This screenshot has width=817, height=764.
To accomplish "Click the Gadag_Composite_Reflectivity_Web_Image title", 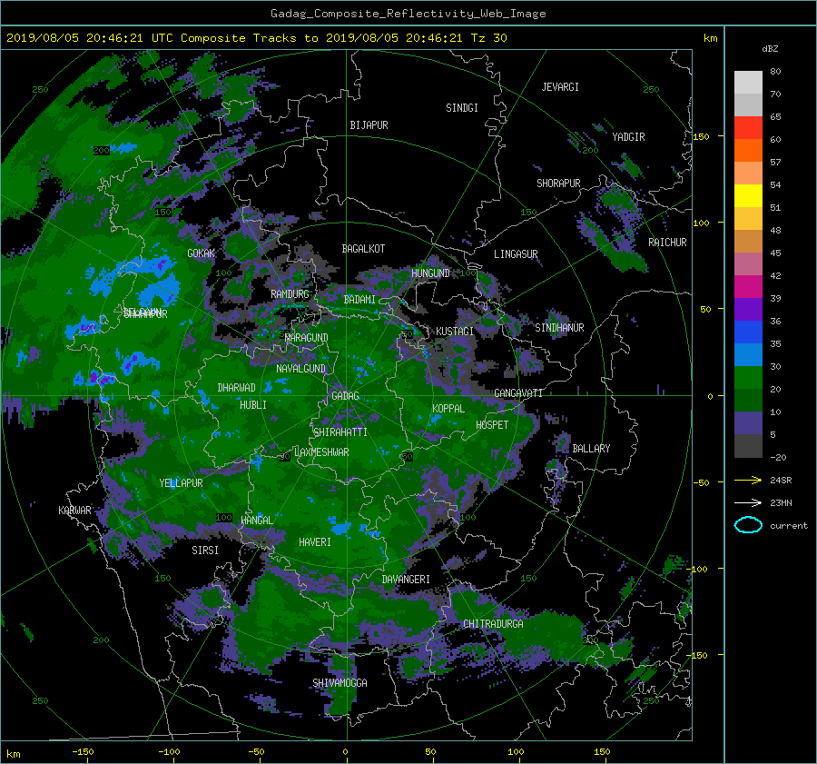I will click(x=408, y=14).
